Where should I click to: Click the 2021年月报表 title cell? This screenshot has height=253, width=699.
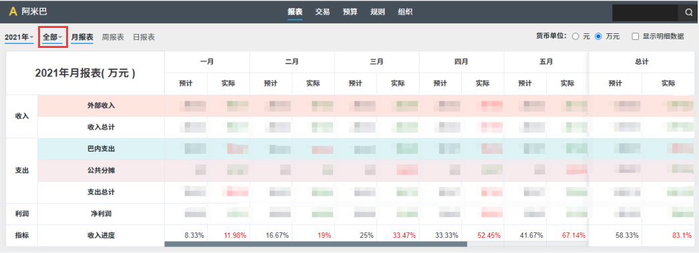85,73
